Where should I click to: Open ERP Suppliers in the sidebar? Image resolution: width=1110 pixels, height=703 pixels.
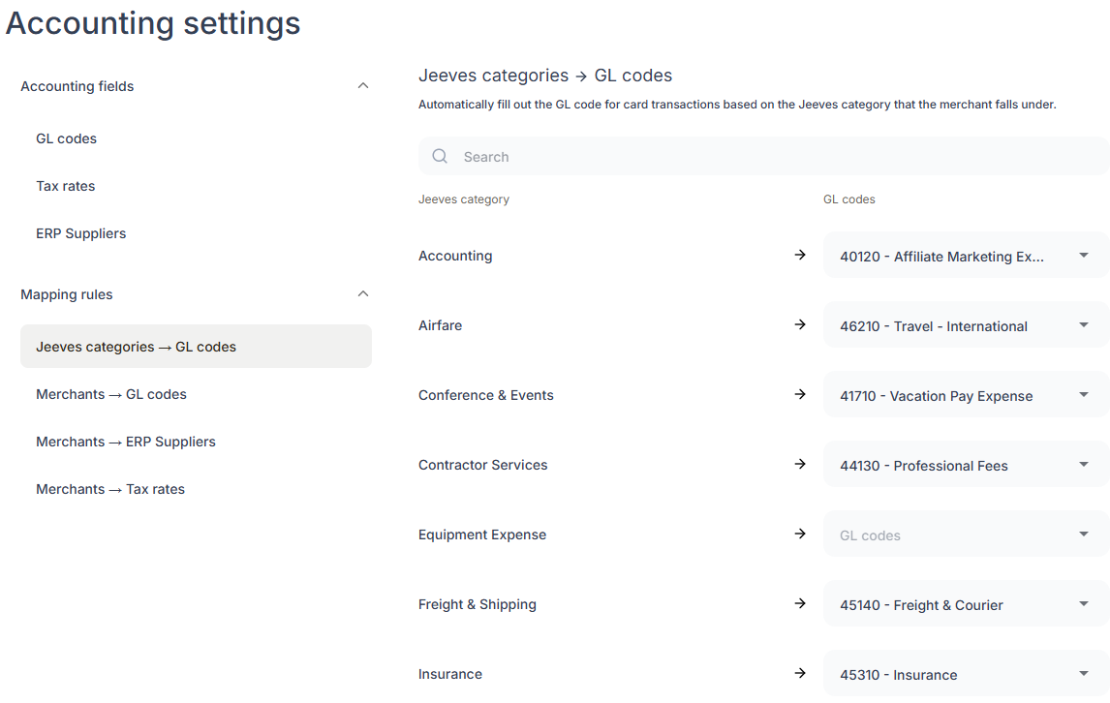tap(81, 233)
